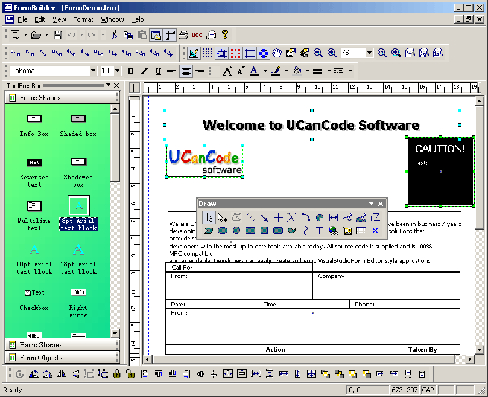Click the Print icon
The width and height of the screenshot is (488, 397).
[183, 35]
